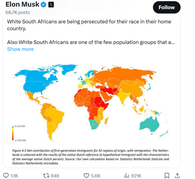This screenshot has width=195, height=179.
Task: Click the 921K views count
Action: click(136, 176)
